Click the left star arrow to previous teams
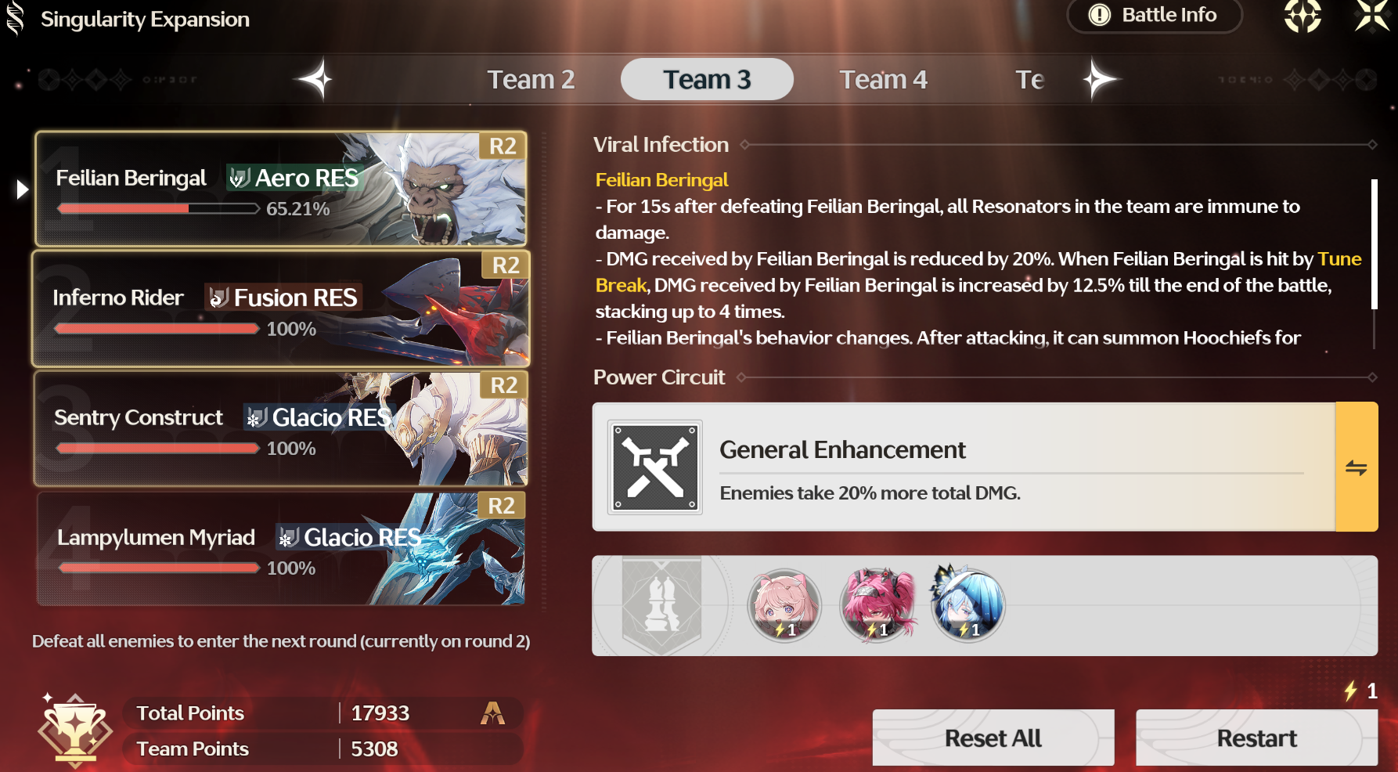The height and width of the screenshot is (772, 1398). (315, 79)
